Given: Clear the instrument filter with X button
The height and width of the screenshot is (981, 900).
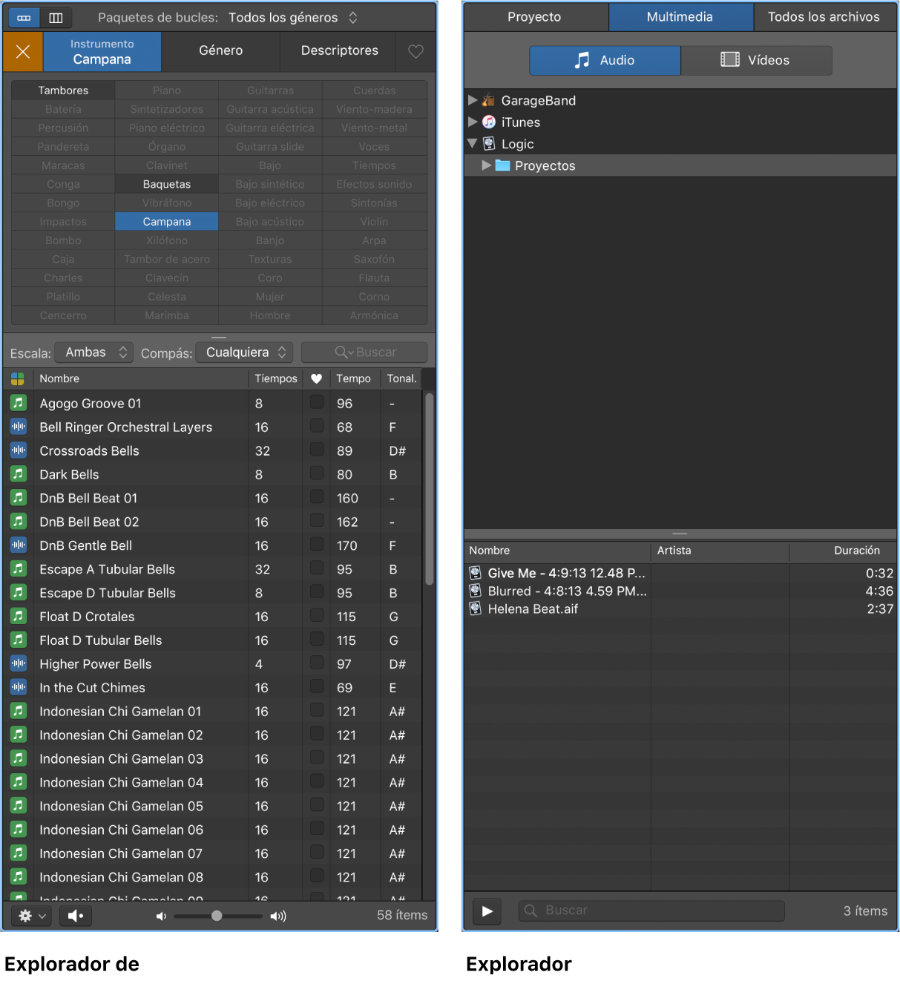Looking at the screenshot, I should coord(23,51).
